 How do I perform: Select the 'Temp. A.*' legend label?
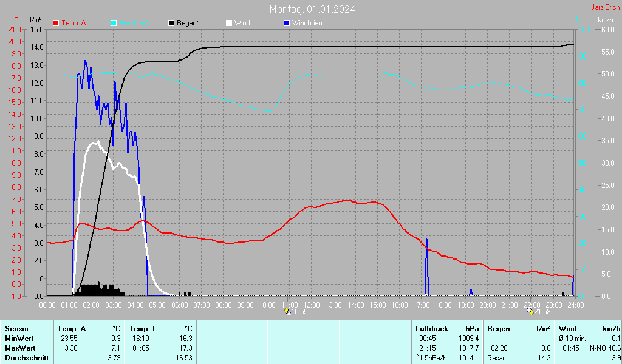[76, 23]
